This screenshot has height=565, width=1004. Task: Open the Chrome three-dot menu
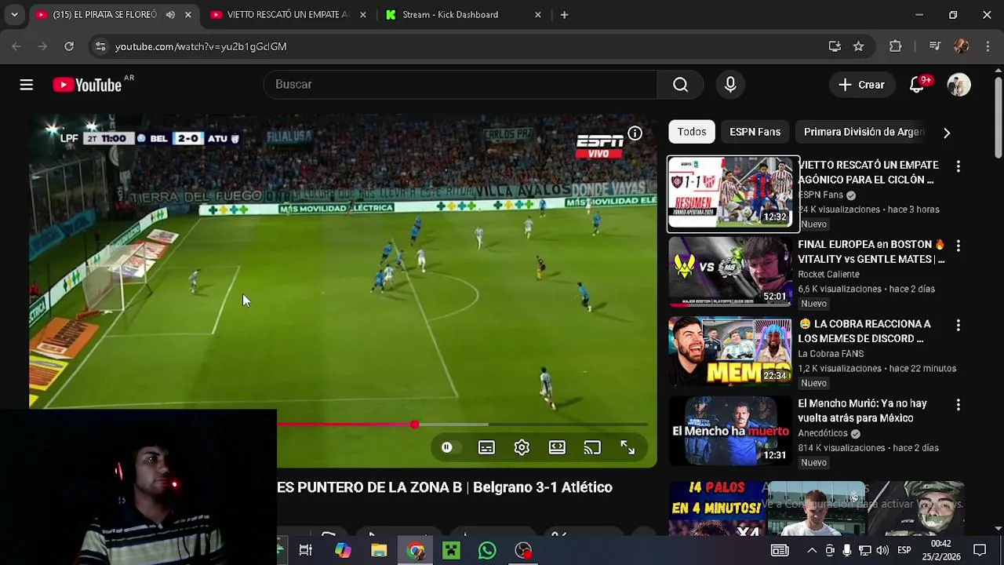click(987, 46)
